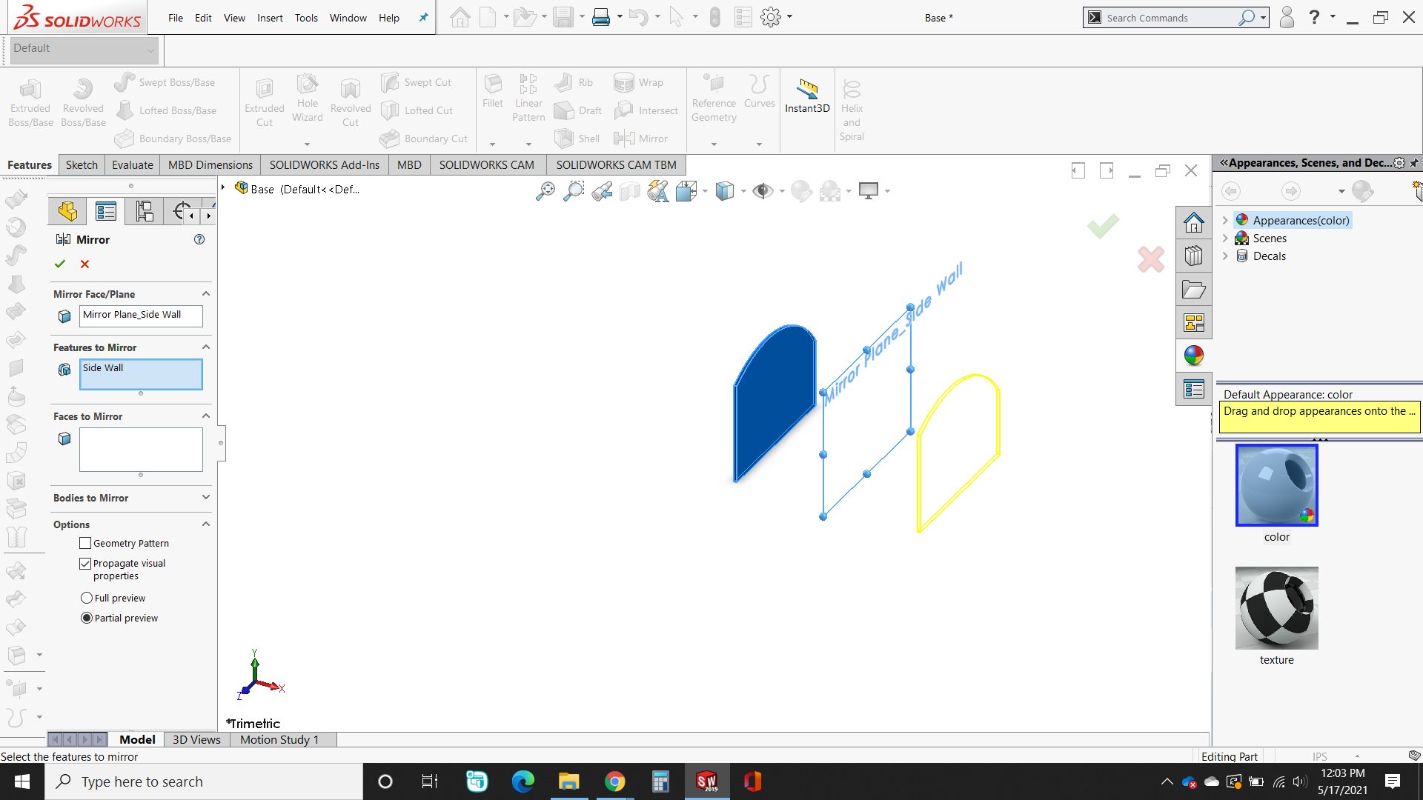Uncheck Propagate visual properties
The width and height of the screenshot is (1423, 800).
(85, 564)
